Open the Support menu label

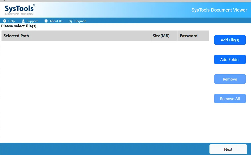point(32,21)
